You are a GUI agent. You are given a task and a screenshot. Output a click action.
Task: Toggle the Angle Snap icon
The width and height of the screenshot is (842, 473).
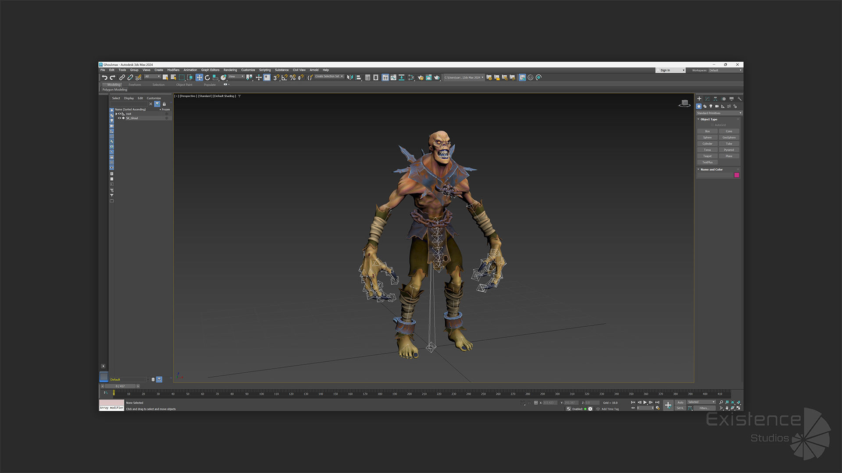pyautogui.click(x=284, y=78)
